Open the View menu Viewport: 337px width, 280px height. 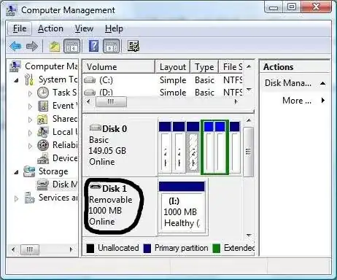tap(84, 28)
